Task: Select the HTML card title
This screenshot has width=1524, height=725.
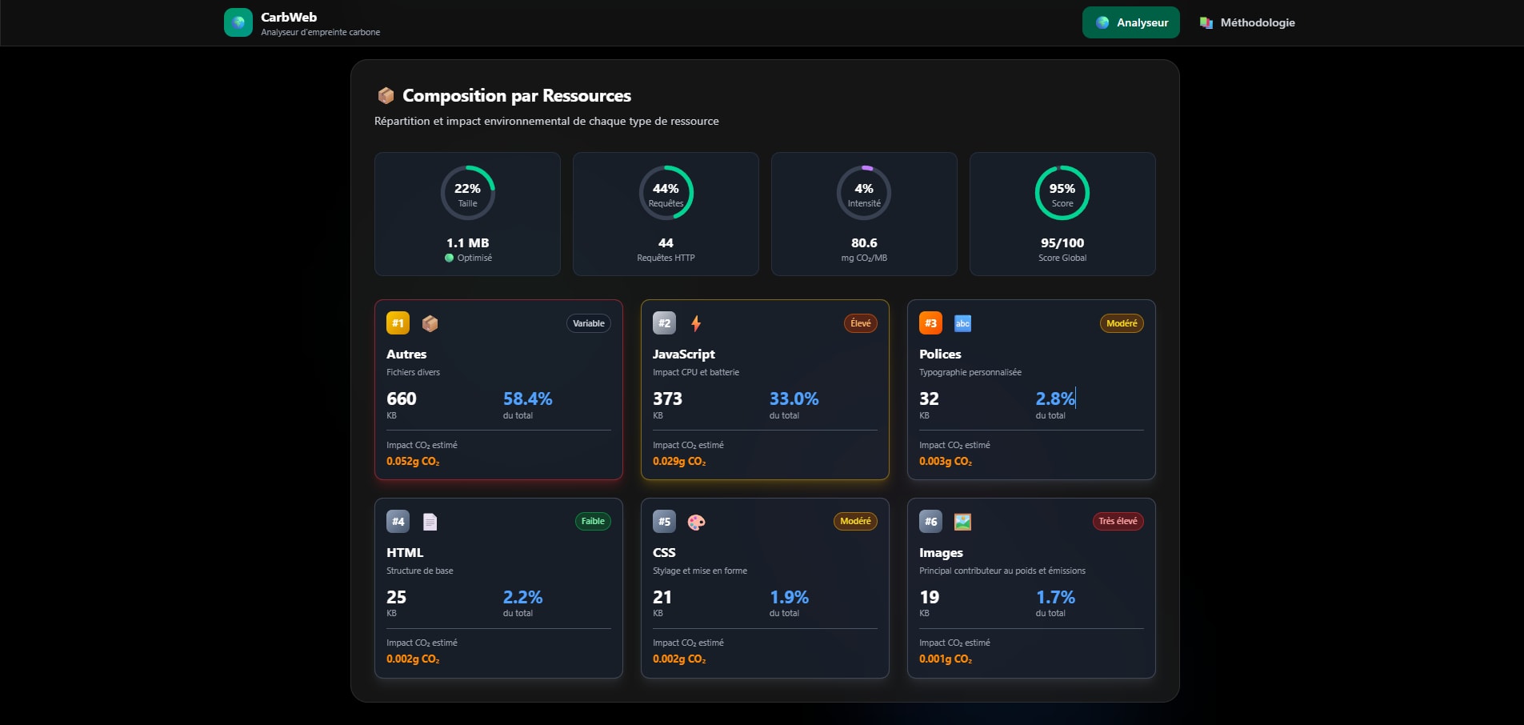Action: [405, 552]
